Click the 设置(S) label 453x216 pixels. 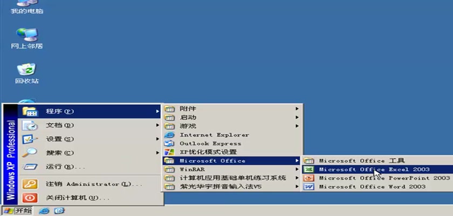pyautogui.click(x=60, y=139)
